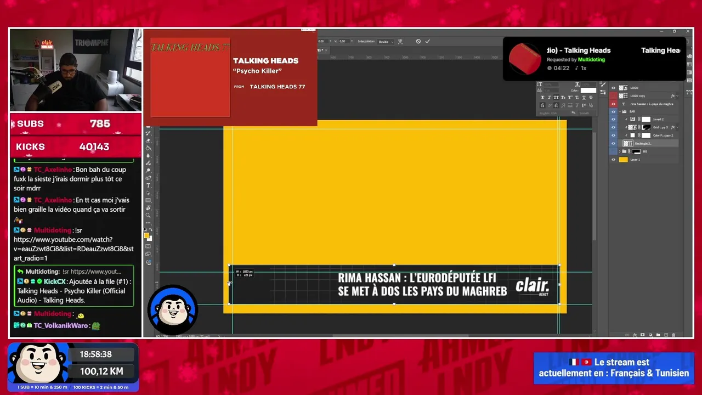Image resolution: width=702 pixels, height=395 pixels.
Task: Hide the Invert 2 layer
Action: pos(613,119)
